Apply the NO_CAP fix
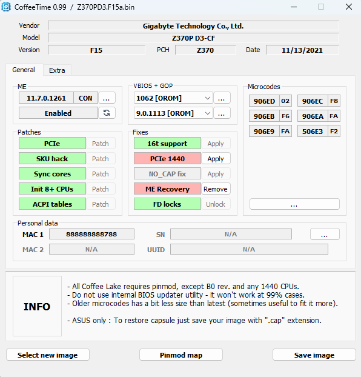The height and width of the screenshot is (377, 361). coord(216,174)
